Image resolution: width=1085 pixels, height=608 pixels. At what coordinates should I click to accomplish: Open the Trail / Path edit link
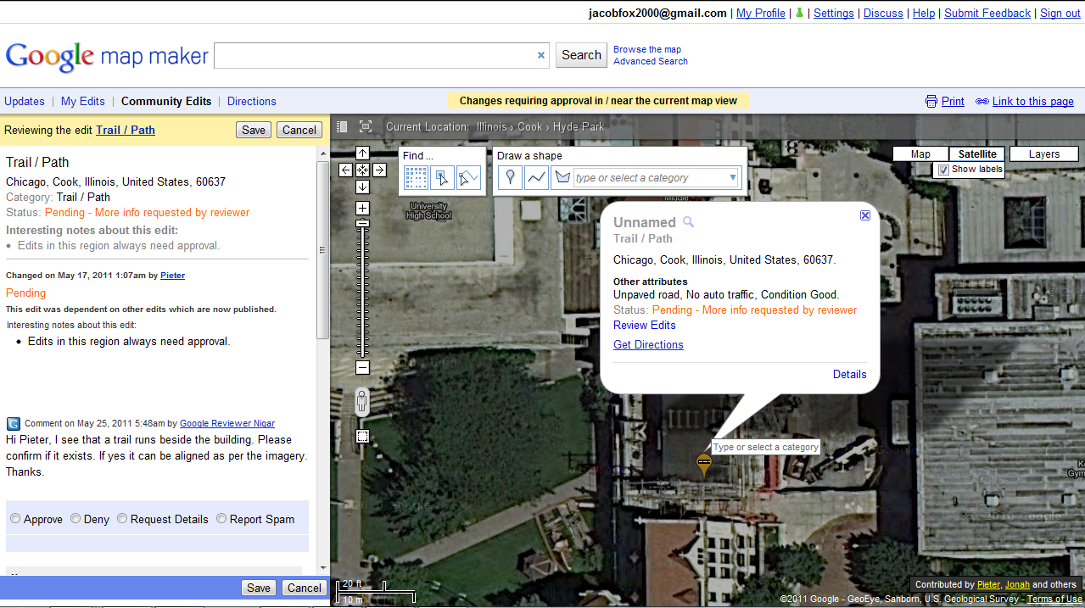point(126,130)
